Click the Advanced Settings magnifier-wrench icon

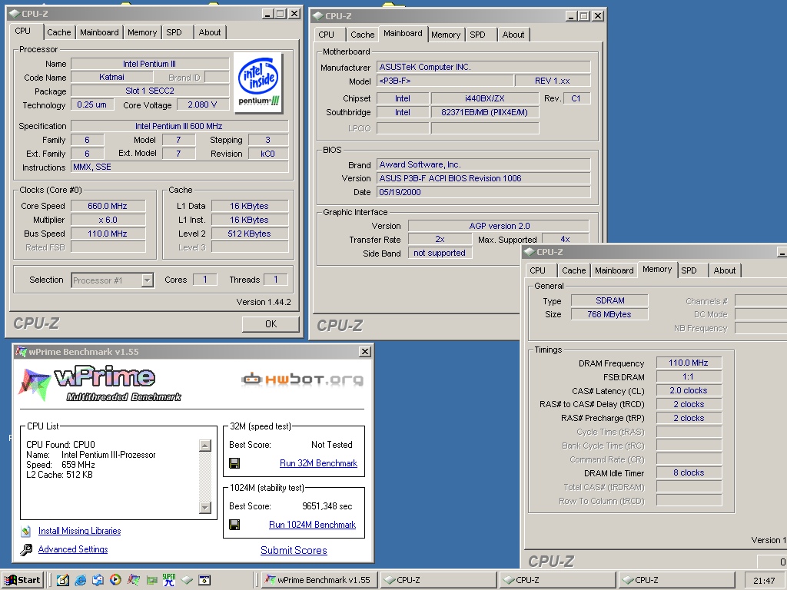(26, 550)
